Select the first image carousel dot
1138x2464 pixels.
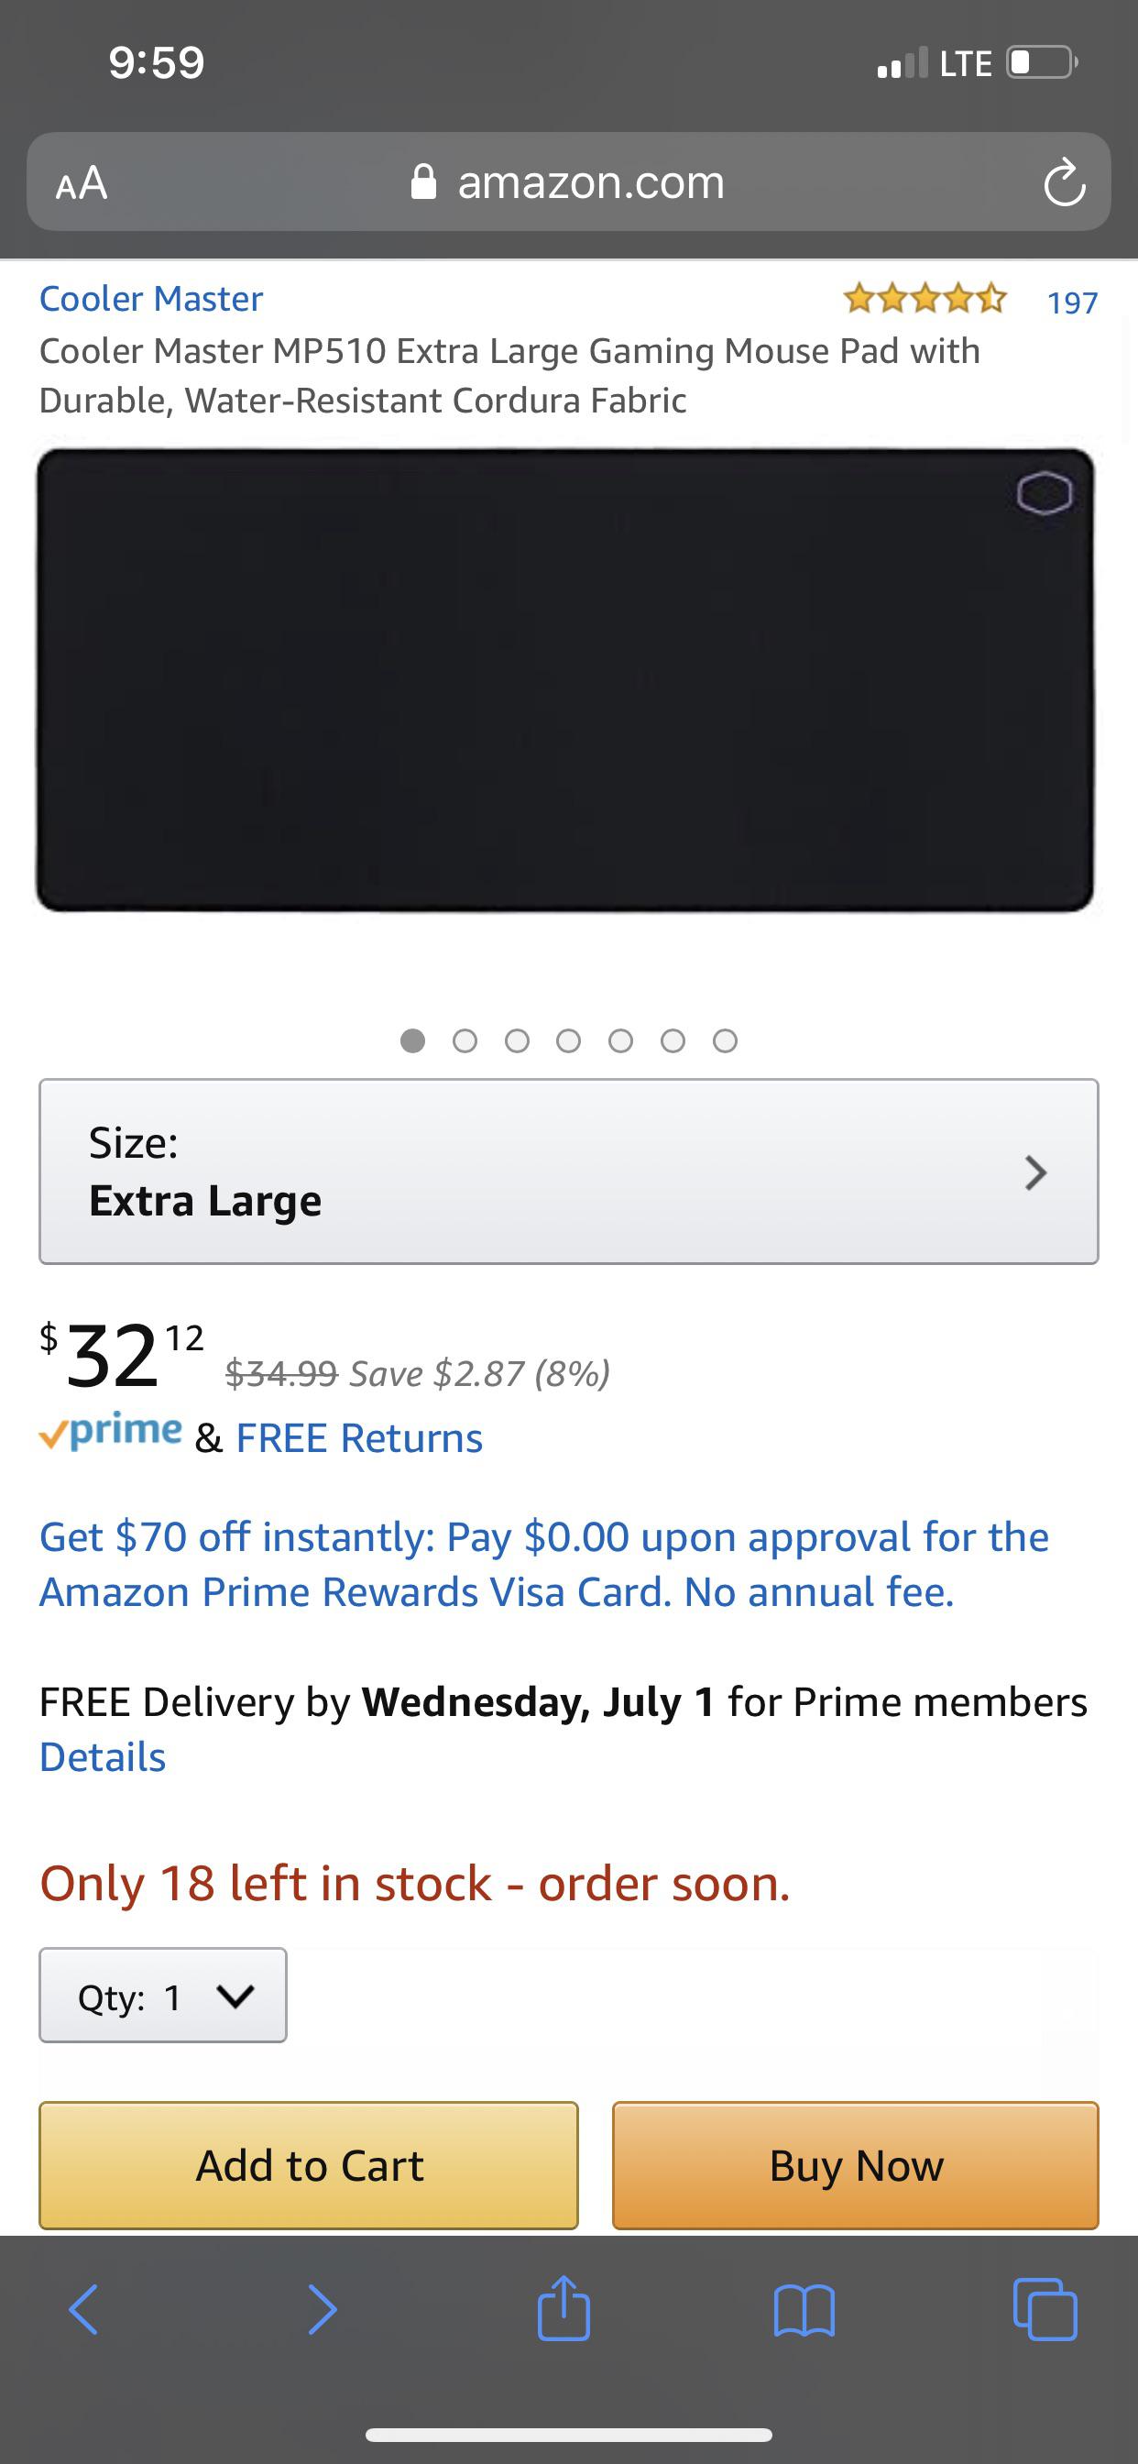pyautogui.click(x=413, y=1040)
